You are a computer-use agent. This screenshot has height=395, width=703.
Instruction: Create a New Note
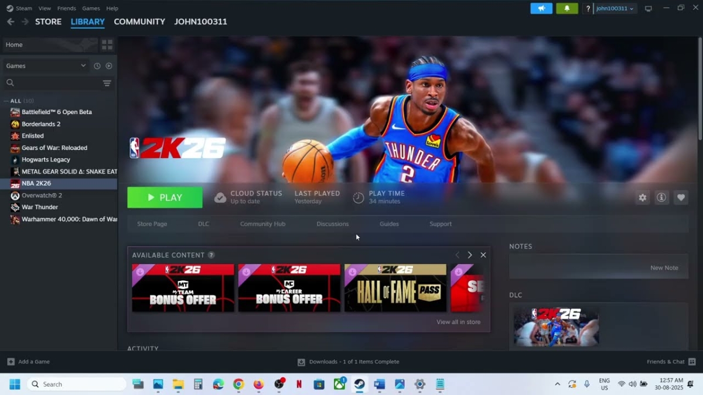(x=664, y=268)
